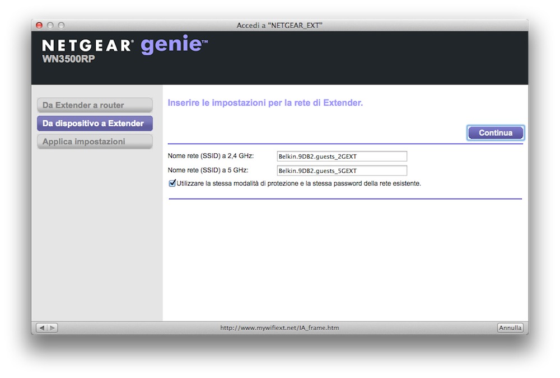Click the 'Accedi a NETGEAR_EXT' window title
This screenshot has width=560, height=378.
tap(279, 25)
